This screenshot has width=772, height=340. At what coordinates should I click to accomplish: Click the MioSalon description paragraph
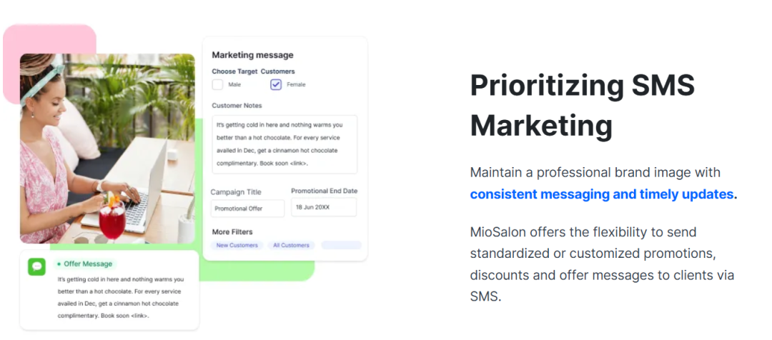[602, 264]
